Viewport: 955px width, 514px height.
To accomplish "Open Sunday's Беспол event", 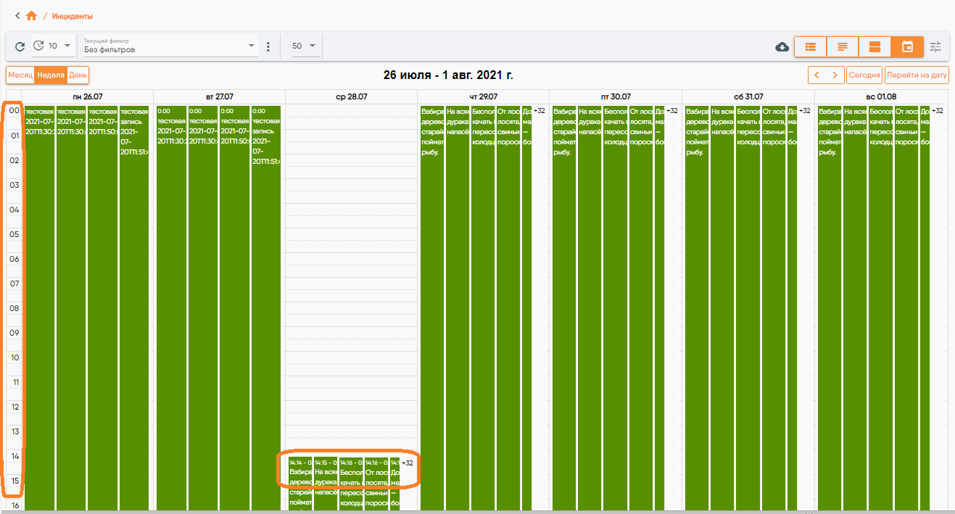I will click(880, 308).
